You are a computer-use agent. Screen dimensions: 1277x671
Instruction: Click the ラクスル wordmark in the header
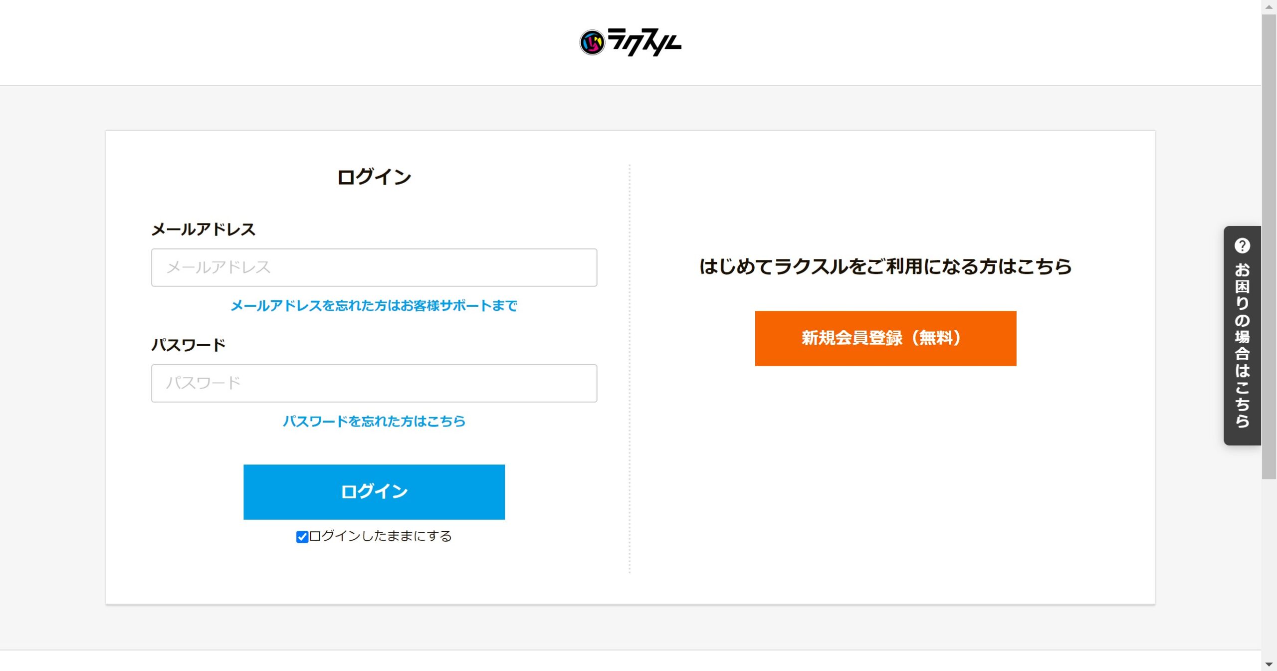pyautogui.click(x=644, y=42)
